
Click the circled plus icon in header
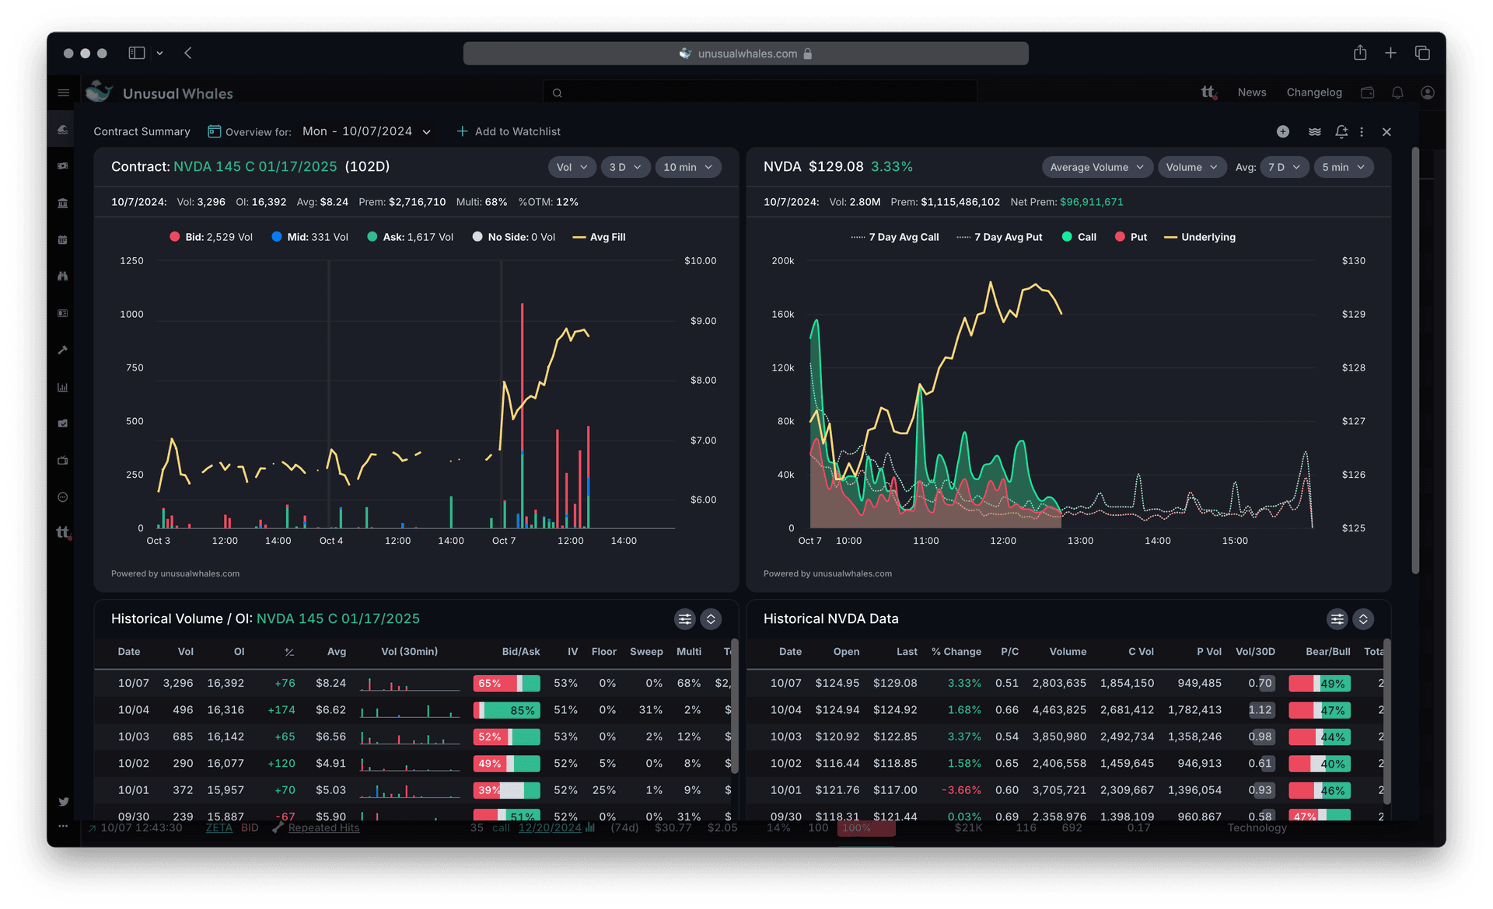pos(1282,132)
